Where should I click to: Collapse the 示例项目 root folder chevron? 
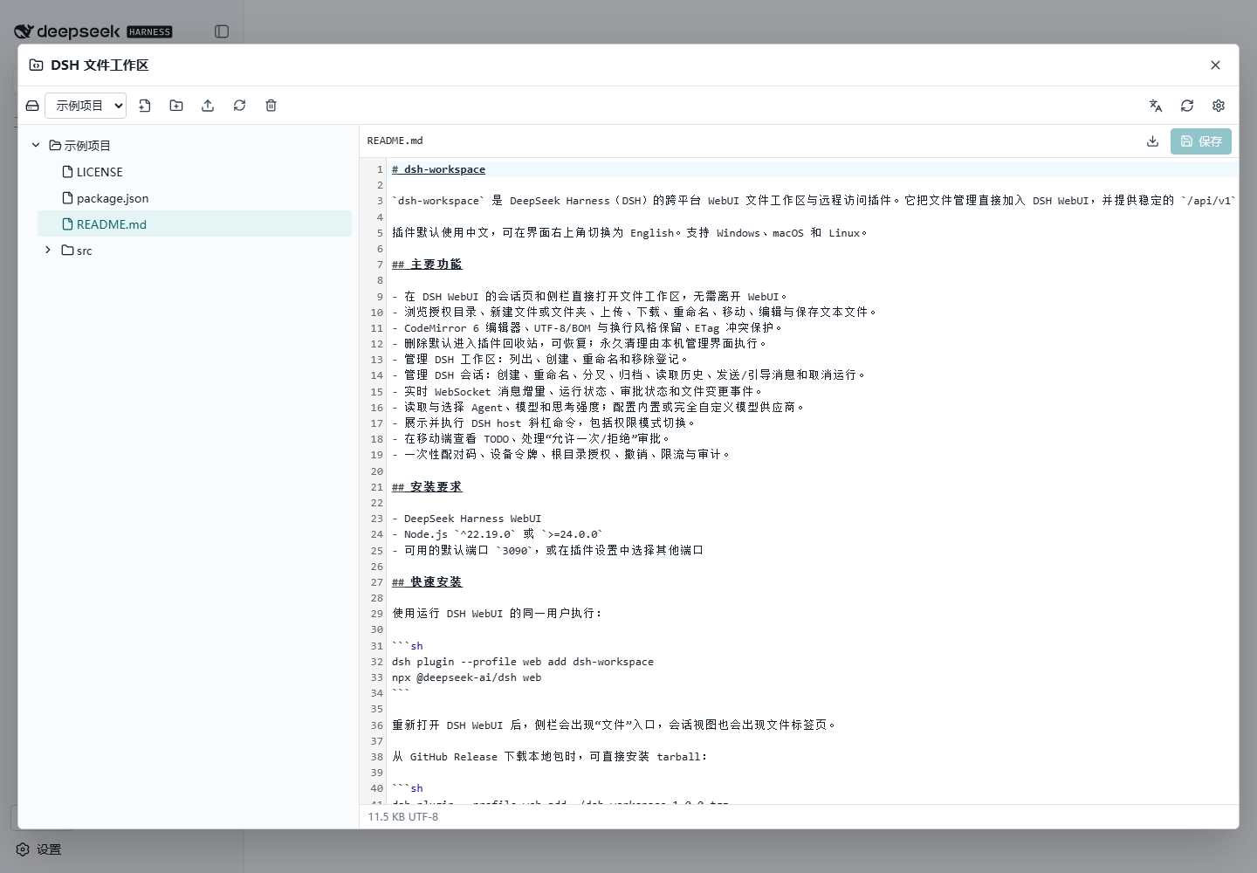click(36, 146)
